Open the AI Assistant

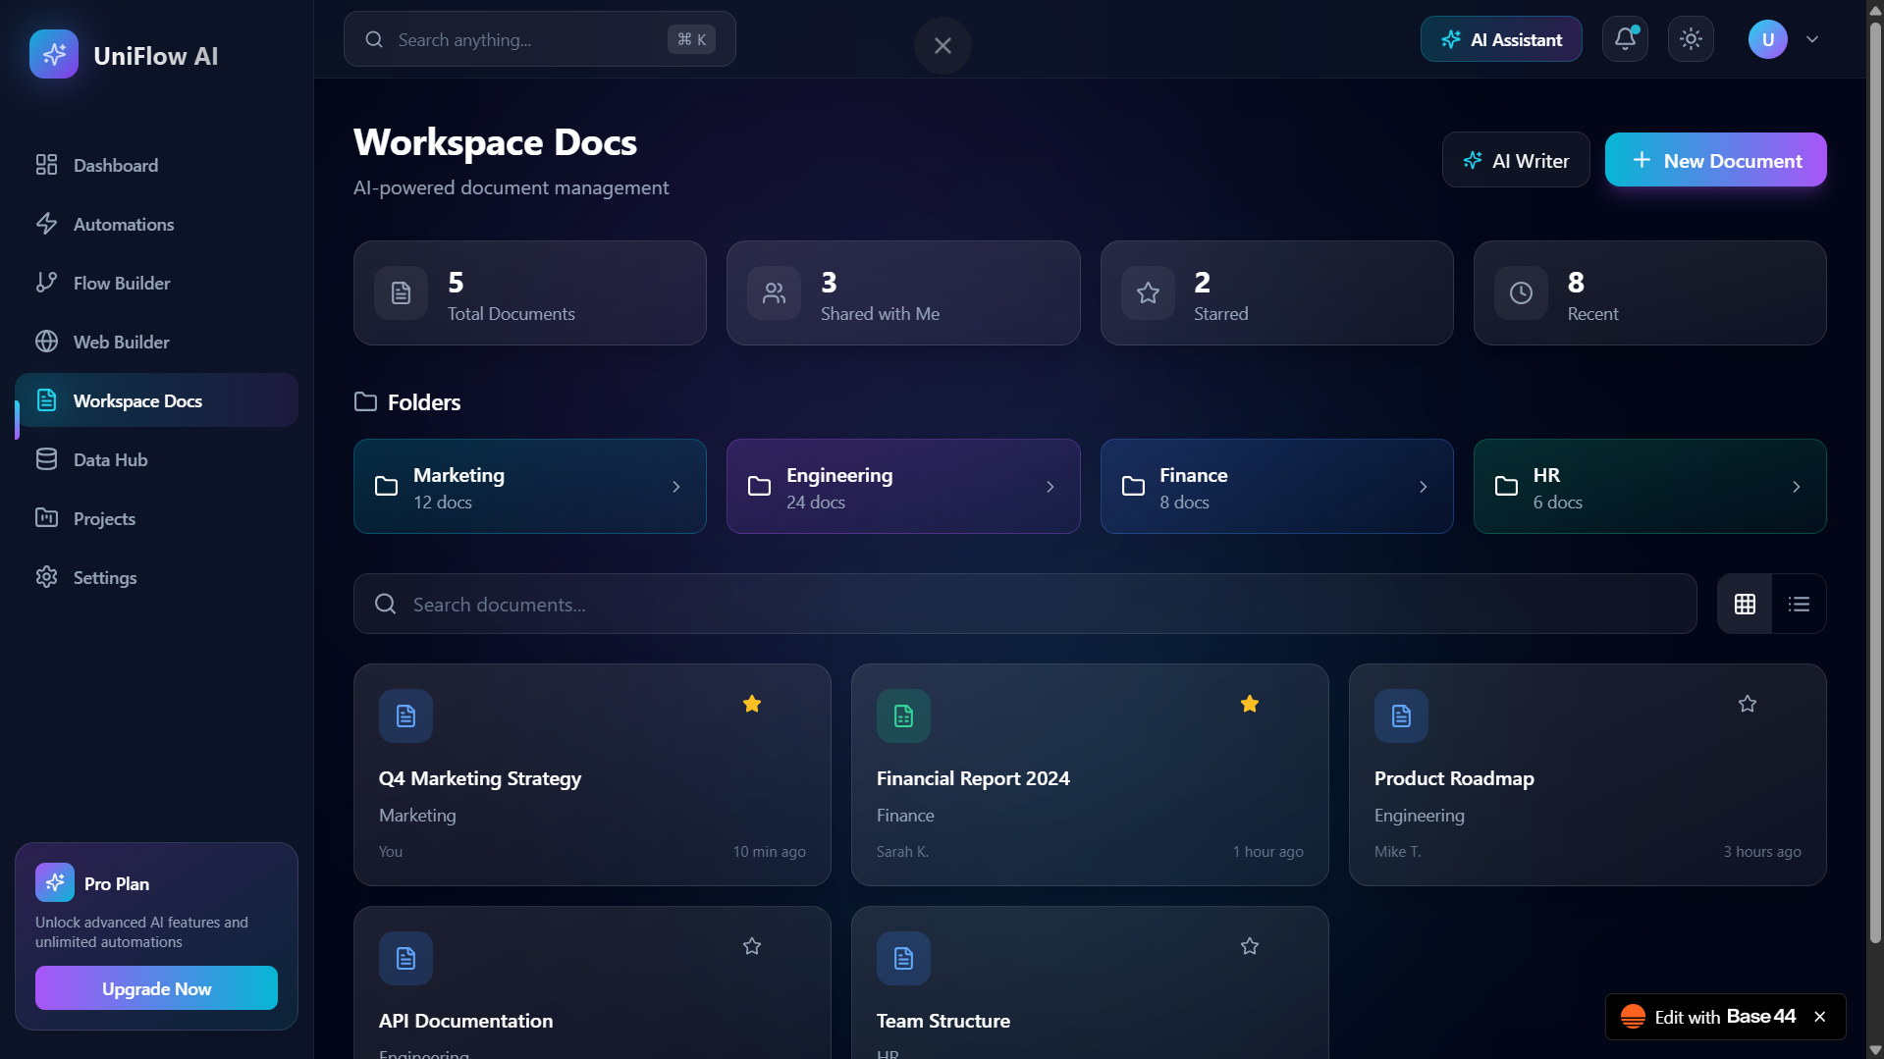click(x=1500, y=39)
